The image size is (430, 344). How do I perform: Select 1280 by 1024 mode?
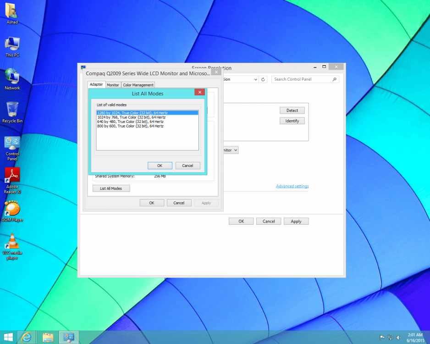147,113
